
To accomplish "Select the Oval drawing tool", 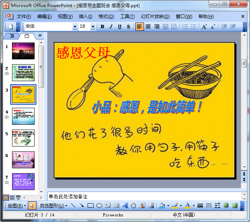I will pyautogui.click(x=99, y=205).
